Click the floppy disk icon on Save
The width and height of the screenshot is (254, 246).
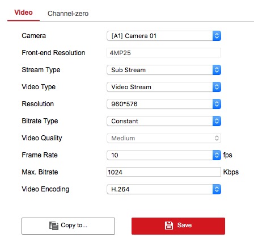click(x=169, y=226)
